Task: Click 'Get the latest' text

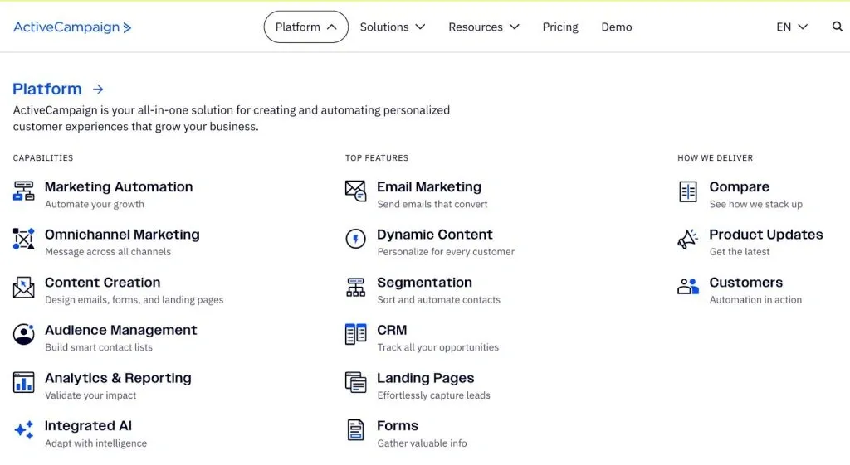Action: [x=740, y=252]
